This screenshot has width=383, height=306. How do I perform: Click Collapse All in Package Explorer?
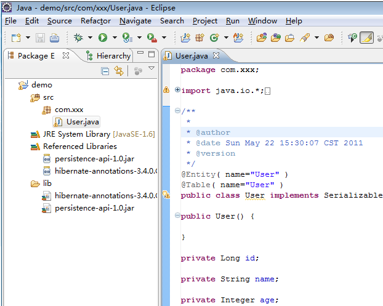click(105, 71)
